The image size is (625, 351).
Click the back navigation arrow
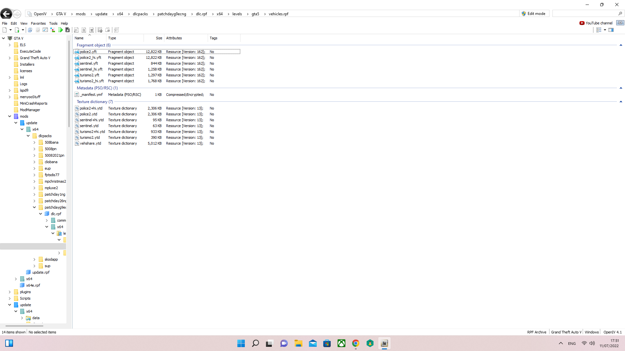(6, 14)
